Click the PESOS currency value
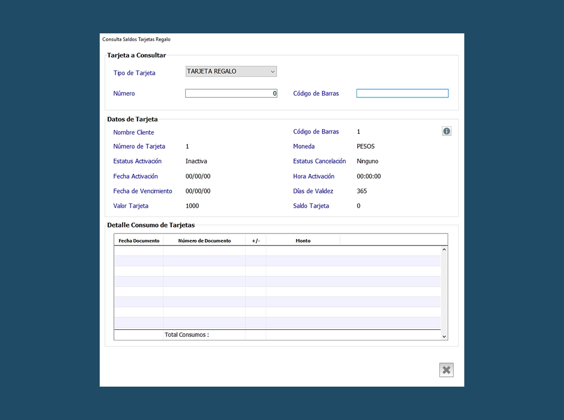This screenshot has height=420, width=564. [x=365, y=147]
